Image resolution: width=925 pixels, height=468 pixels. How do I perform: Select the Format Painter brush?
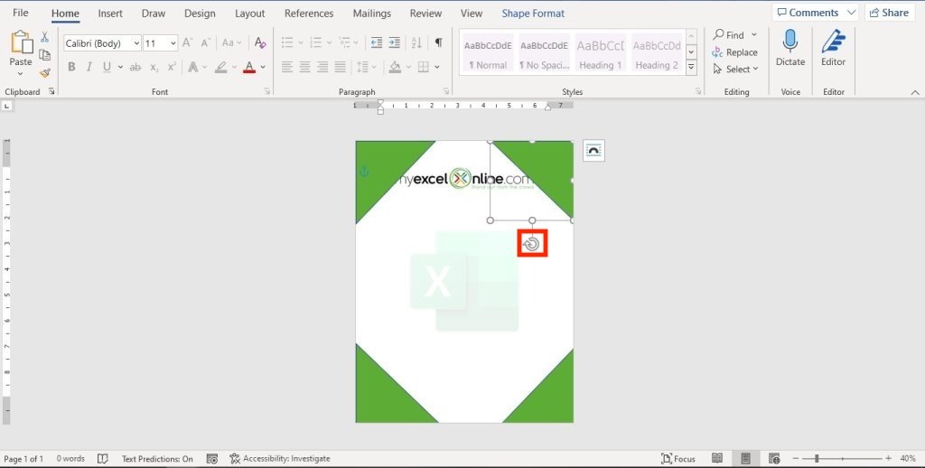pyautogui.click(x=44, y=72)
